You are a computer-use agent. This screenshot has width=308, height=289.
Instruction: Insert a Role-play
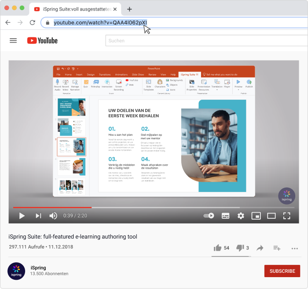(x=95, y=83)
